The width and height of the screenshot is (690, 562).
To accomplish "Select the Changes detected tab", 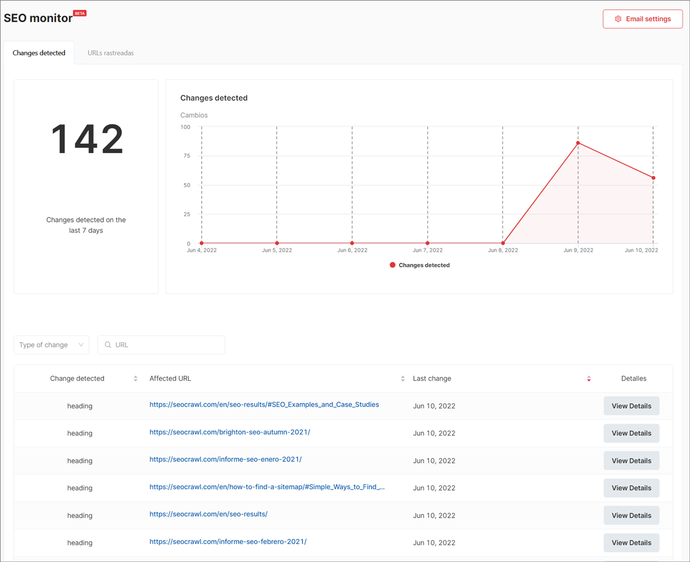I will pyautogui.click(x=39, y=52).
